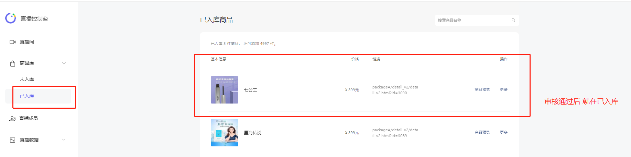Click the 直播间 camera icon
Viewport: 631px width, 157px height.
[13, 42]
